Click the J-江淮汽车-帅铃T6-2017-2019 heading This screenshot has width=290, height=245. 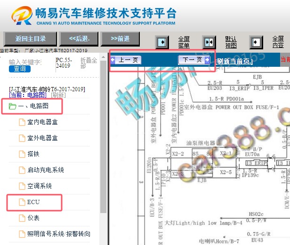click(47, 89)
